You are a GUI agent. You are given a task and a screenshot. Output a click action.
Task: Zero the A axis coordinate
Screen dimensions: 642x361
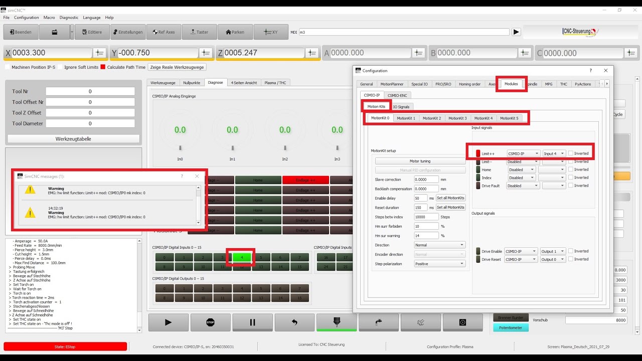(418, 53)
